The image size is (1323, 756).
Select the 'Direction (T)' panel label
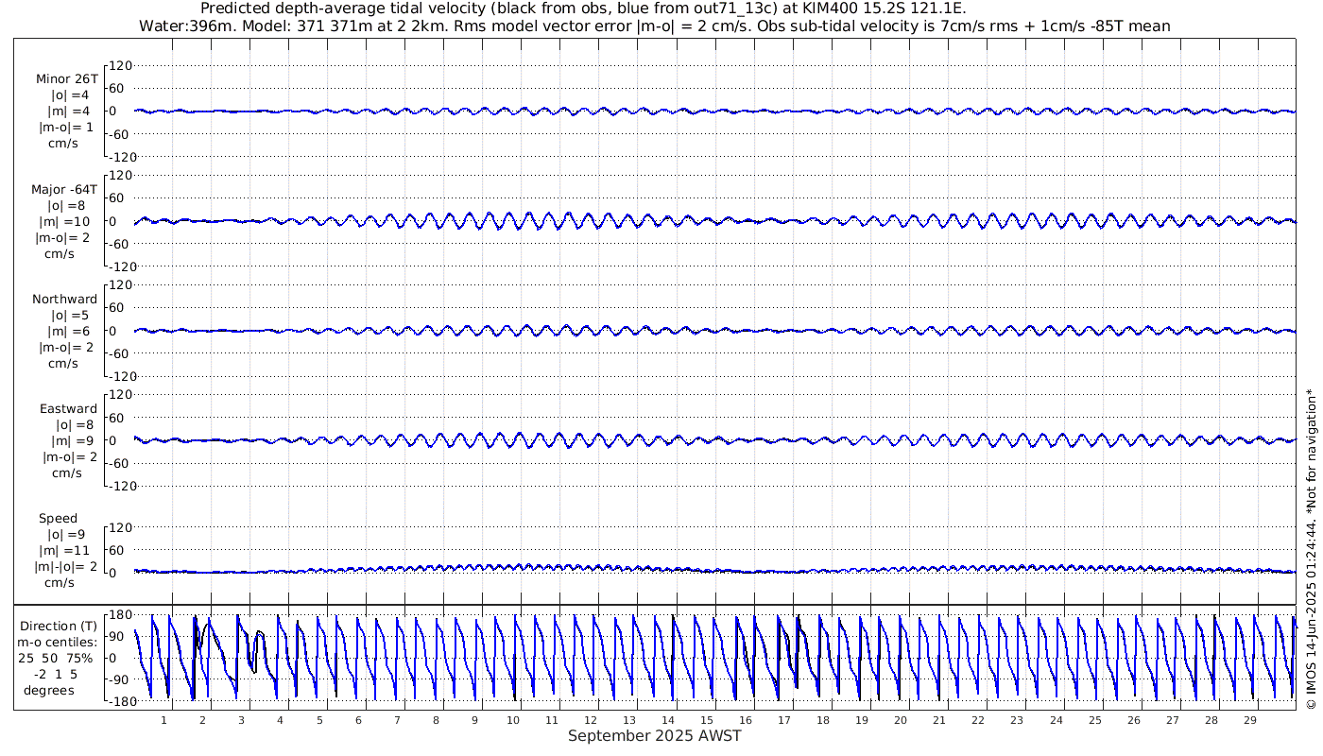58,627
